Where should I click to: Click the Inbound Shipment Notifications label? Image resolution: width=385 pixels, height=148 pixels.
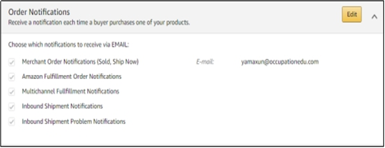click(62, 106)
